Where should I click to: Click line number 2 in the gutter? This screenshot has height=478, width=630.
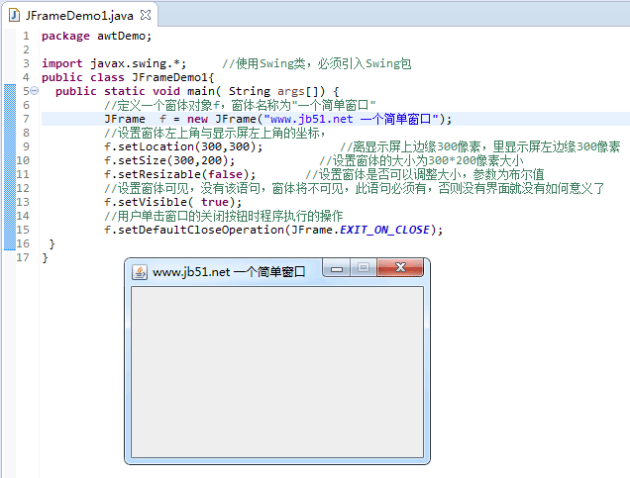click(26, 49)
